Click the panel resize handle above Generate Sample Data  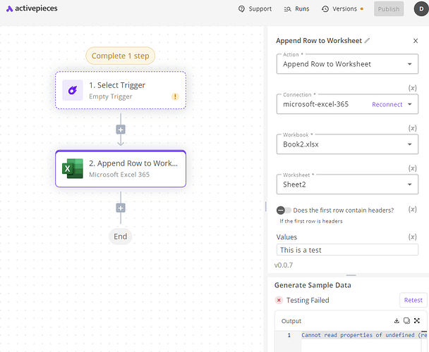(x=351, y=275)
